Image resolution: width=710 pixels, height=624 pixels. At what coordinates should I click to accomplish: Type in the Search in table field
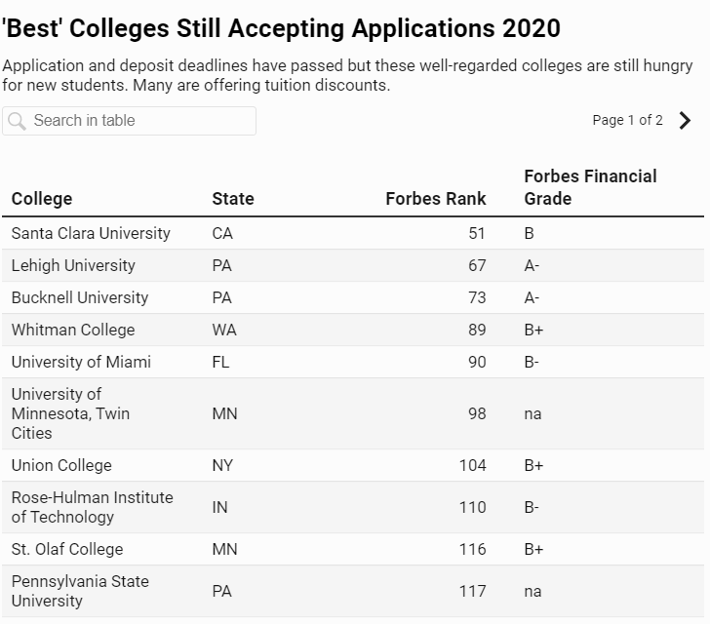(x=137, y=121)
